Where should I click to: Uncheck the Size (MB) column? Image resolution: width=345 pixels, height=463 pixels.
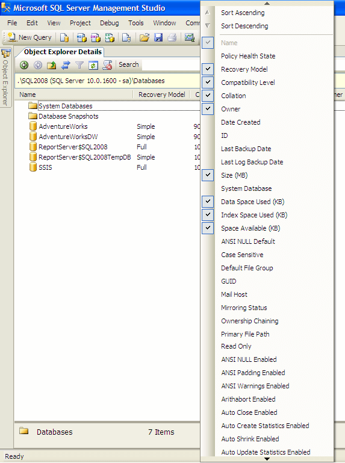[208, 175]
